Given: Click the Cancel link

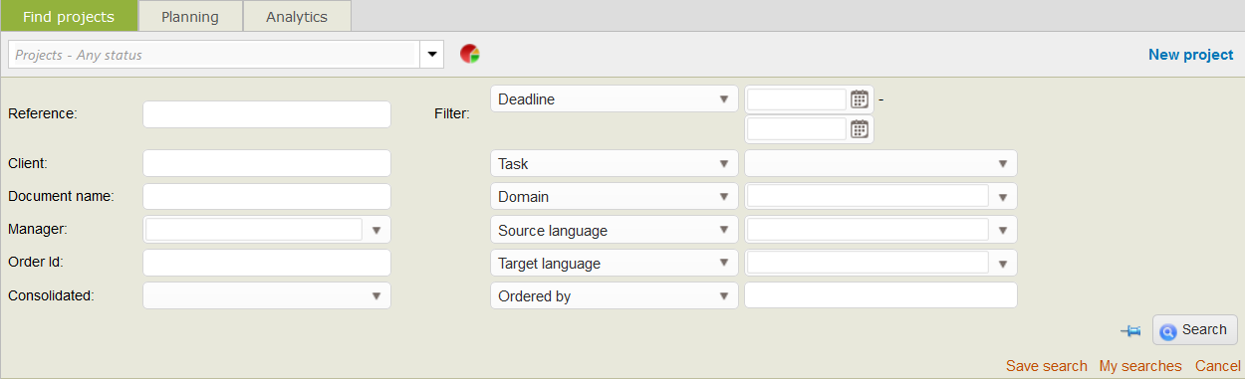Looking at the screenshot, I should point(1218,366).
